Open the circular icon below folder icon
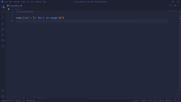This screenshot has height=102, width=181. point(3,46)
